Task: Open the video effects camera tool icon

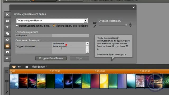Action: pos(7,40)
